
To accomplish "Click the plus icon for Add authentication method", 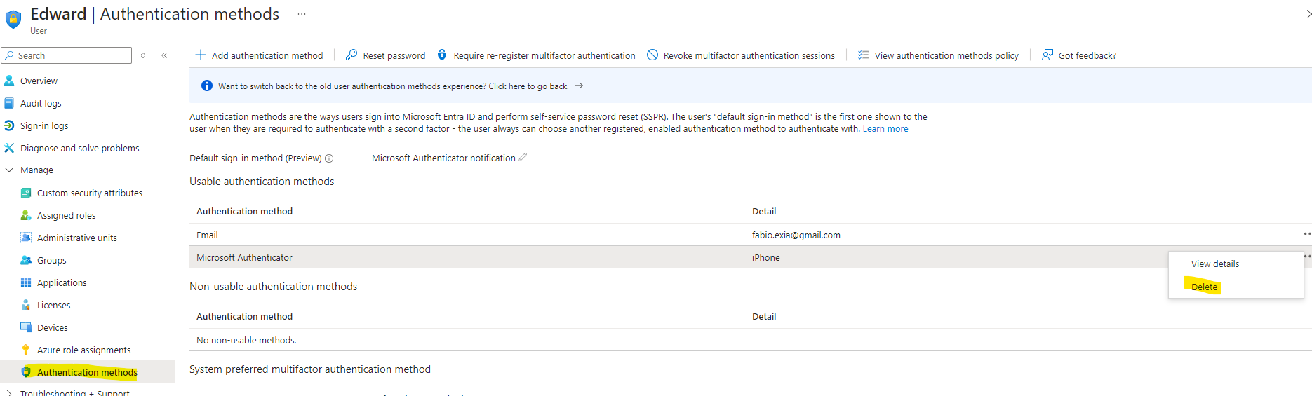I will 201,55.
